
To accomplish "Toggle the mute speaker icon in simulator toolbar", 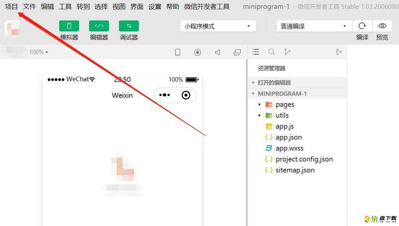I will click(x=217, y=52).
